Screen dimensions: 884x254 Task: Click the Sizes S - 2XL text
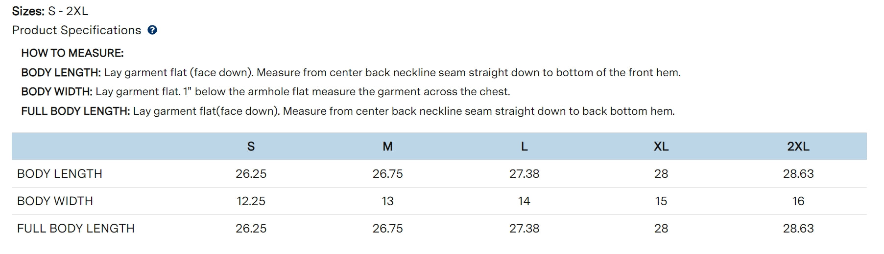50,11
